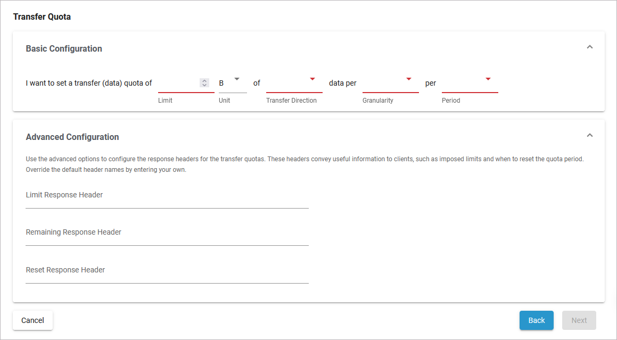Screen dimensions: 617x340
Task: Click the Limit stepper up arrow
Action: 204,80
